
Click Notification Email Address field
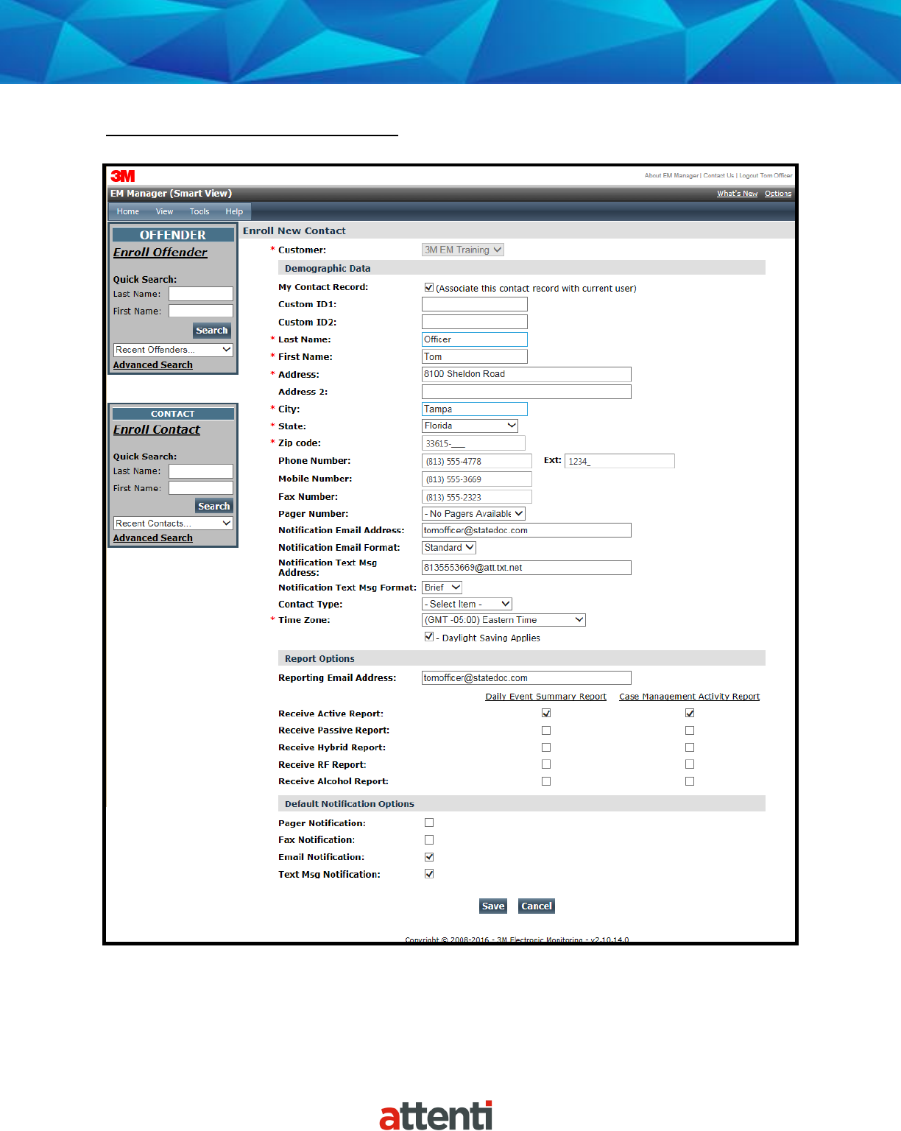coord(526,530)
